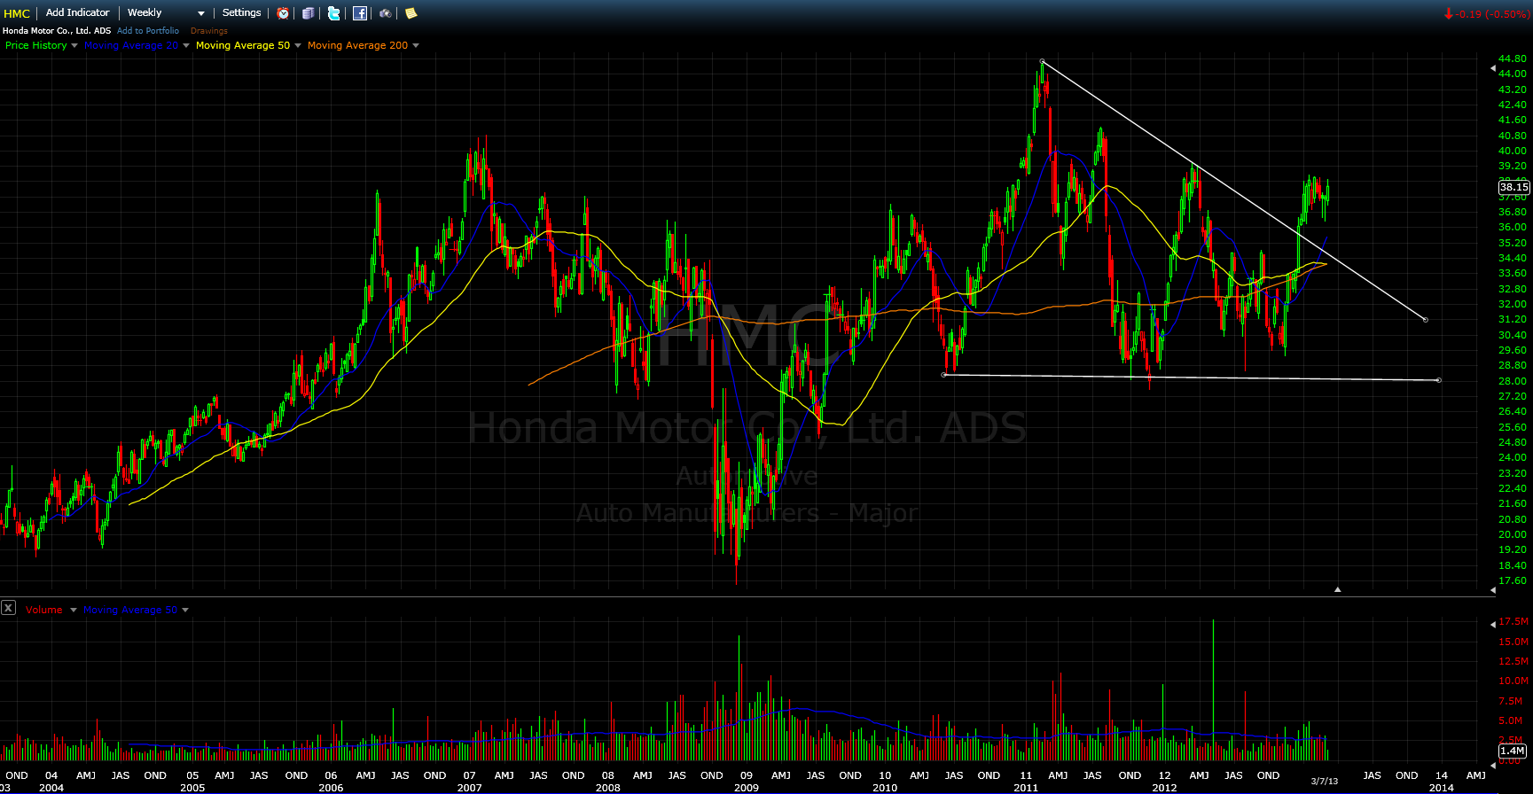1533x794 pixels.
Task: Click the horizontal support line's left handle
Action: tap(943, 375)
